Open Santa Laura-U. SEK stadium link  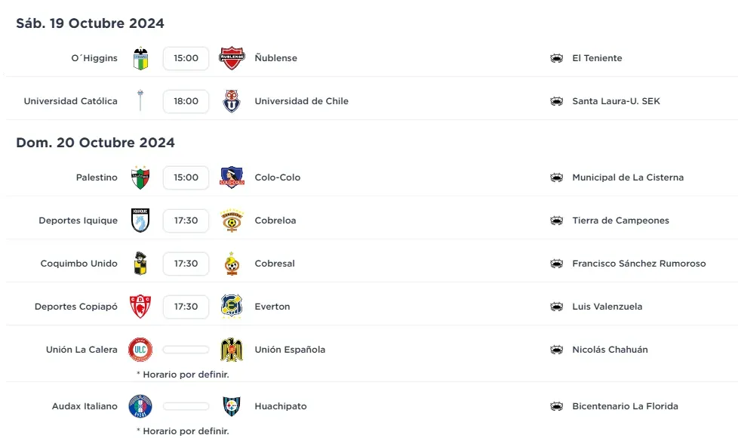click(x=616, y=101)
